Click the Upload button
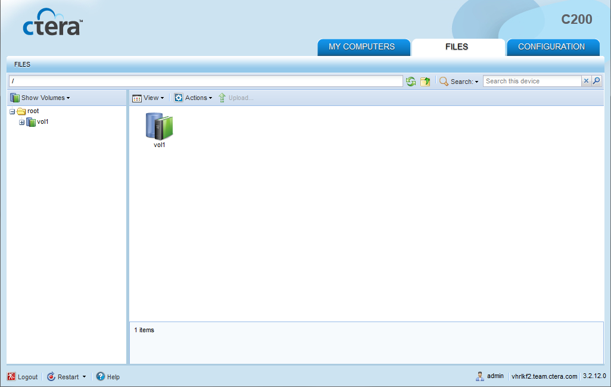 tap(236, 98)
